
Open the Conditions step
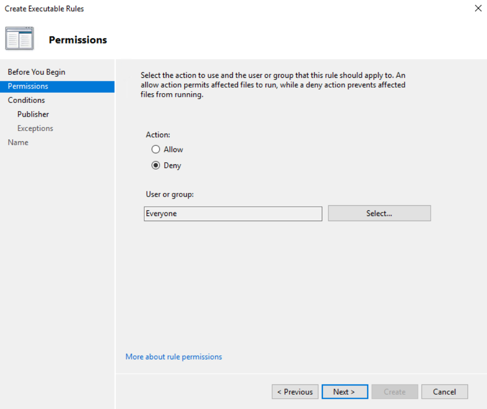(x=26, y=100)
